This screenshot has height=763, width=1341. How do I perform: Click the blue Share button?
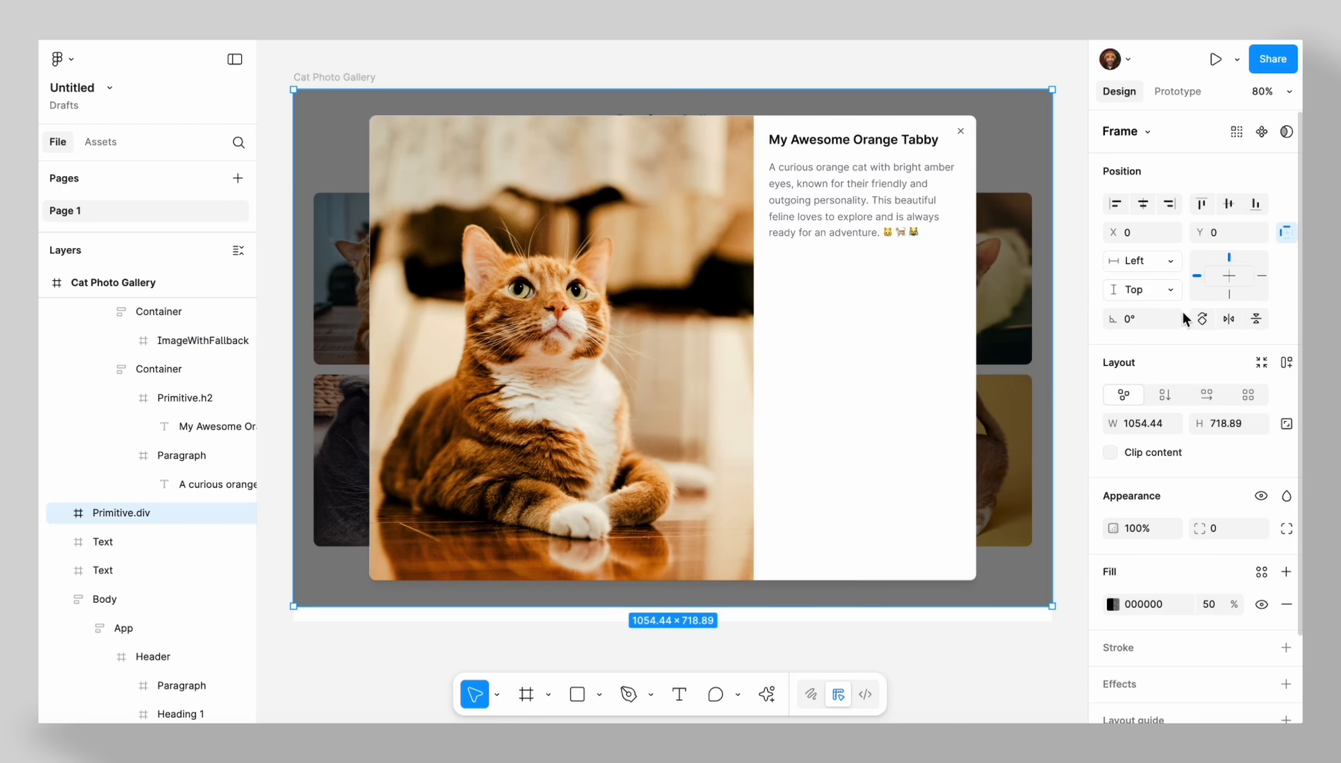(x=1272, y=59)
